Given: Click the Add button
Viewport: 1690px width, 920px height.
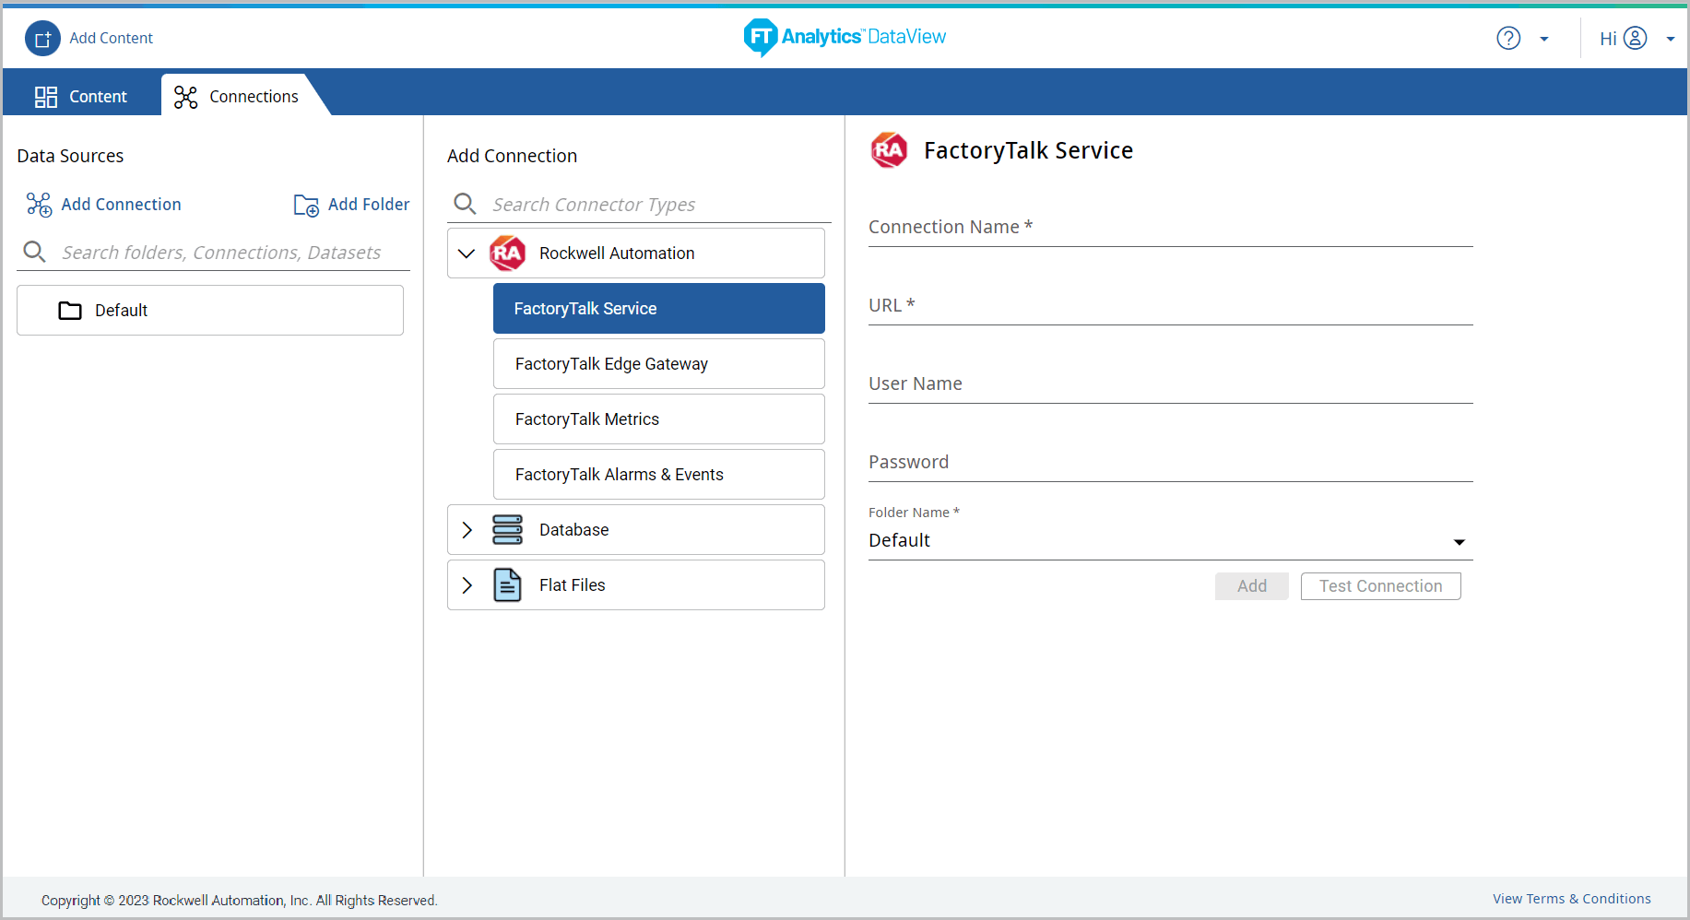Looking at the screenshot, I should [1252, 586].
